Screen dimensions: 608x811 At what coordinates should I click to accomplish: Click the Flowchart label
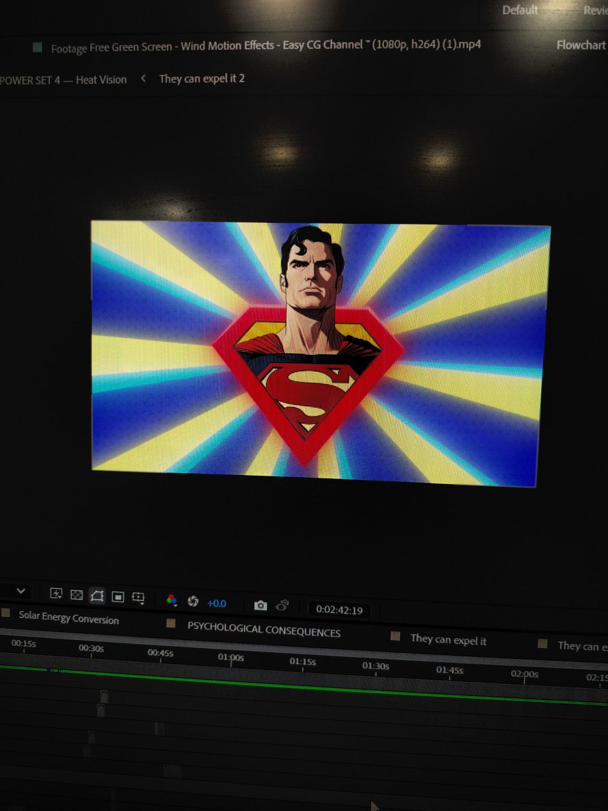pos(581,45)
